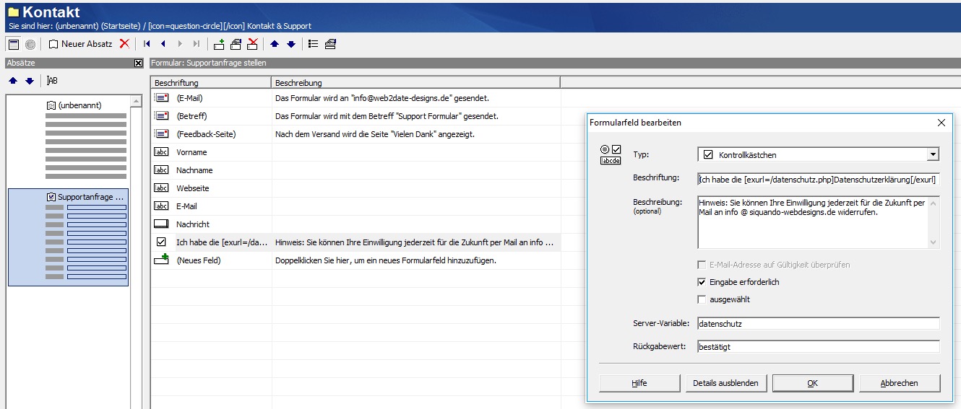Select the (Betreff) form row
The height and width of the screenshot is (409, 961).
pyautogui.click(x=355, y=116)
